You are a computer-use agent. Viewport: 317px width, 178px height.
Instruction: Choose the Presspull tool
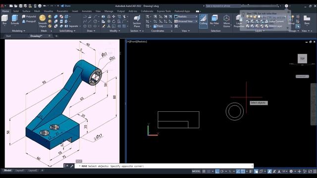[29, 21]
